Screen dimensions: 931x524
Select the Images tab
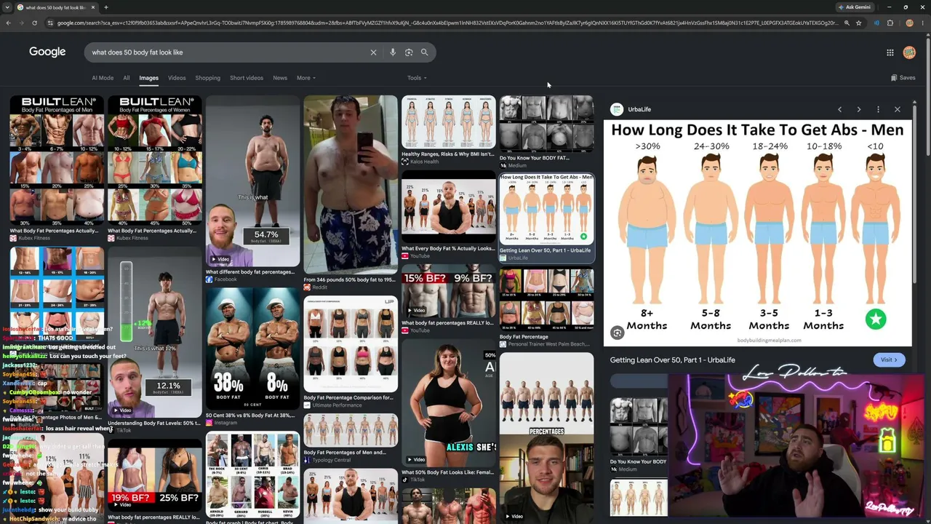click(149, 78)
